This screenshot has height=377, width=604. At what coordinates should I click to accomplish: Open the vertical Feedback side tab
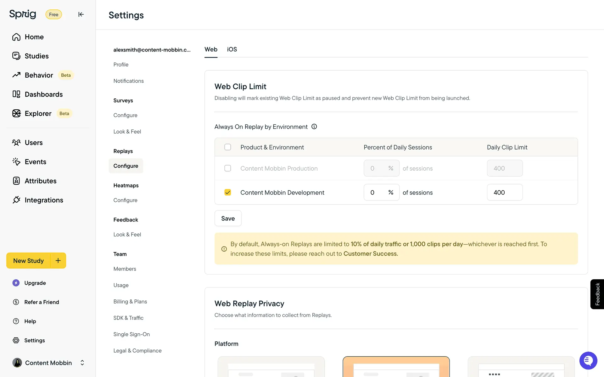[x=597, y=294]
